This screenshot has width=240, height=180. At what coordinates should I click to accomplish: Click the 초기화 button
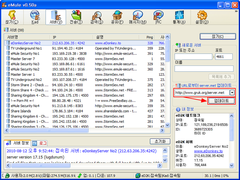(x=160, y=141)
